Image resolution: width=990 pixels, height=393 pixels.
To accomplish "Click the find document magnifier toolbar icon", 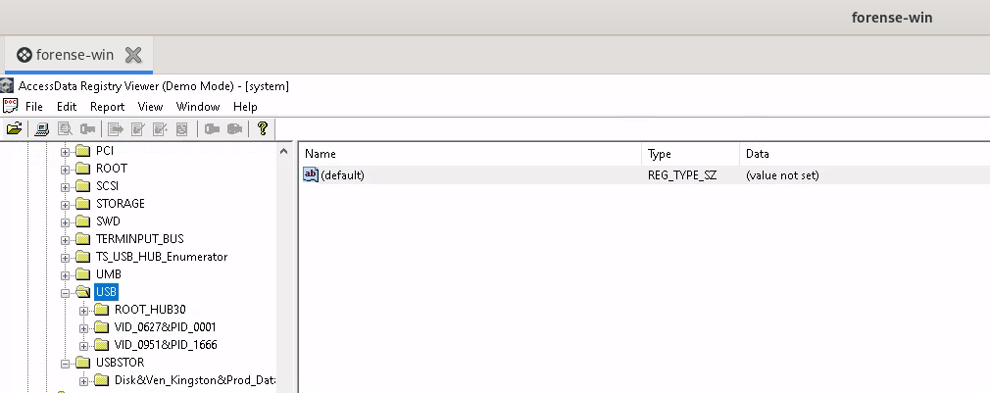I will click(x=65, y=129).
